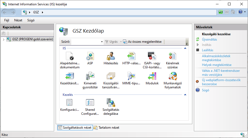Image resolution: width=248 pixels, height=138 pixels.
Task: Click the back navigation arrow
Action: pos(5,12)
